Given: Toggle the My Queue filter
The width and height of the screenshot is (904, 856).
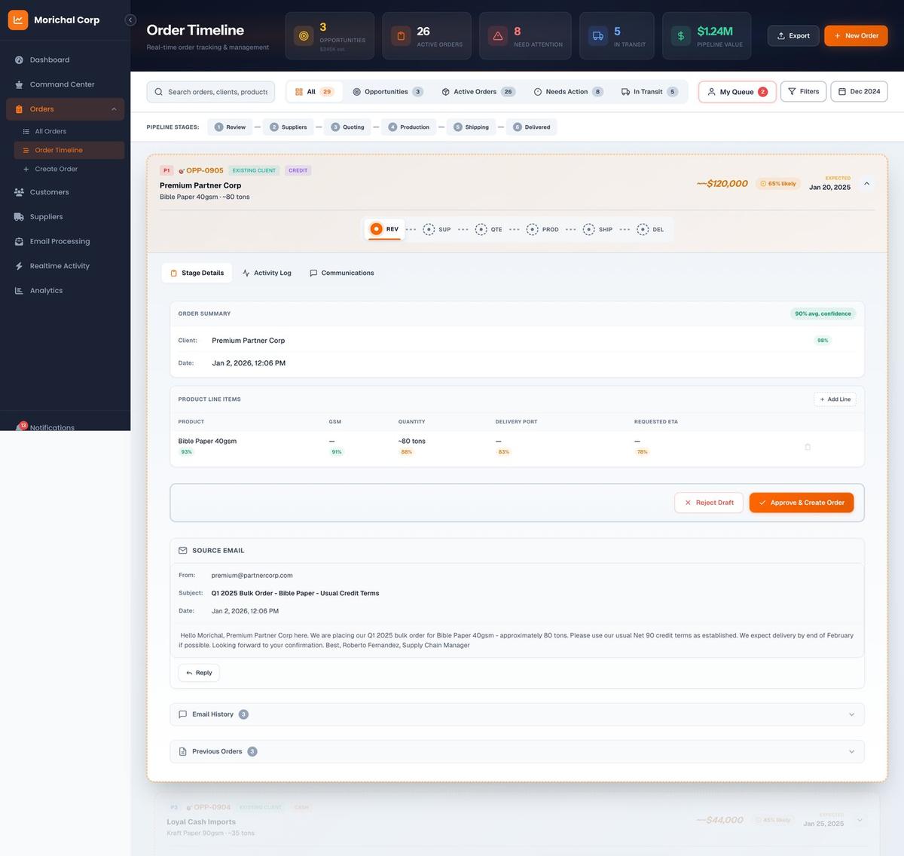Looking at the screenshot, I should coord(736,91).
